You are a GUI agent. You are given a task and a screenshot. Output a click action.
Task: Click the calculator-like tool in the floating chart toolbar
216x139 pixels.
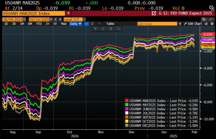tap(111, 29)
